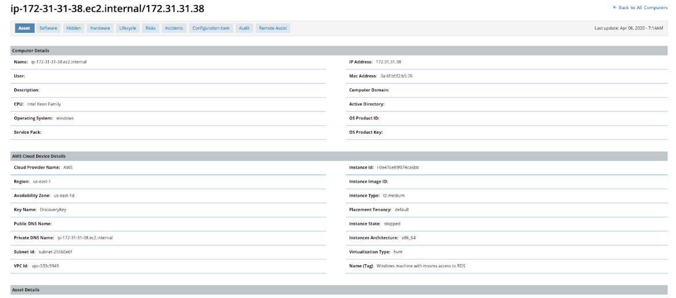Click the IP Address value 172.31.31.38
This screenshot has width=676, height=298.
(x=388, y=61)
